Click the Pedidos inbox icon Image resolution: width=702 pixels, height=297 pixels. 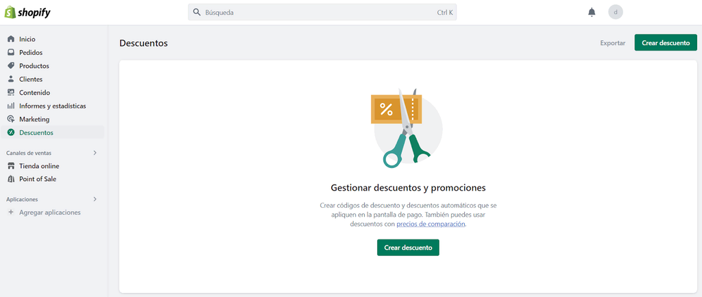pos(11,52)
